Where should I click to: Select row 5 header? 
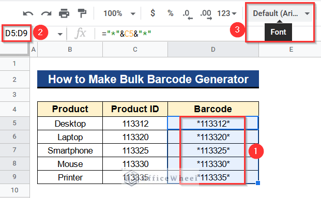(14, 123)
